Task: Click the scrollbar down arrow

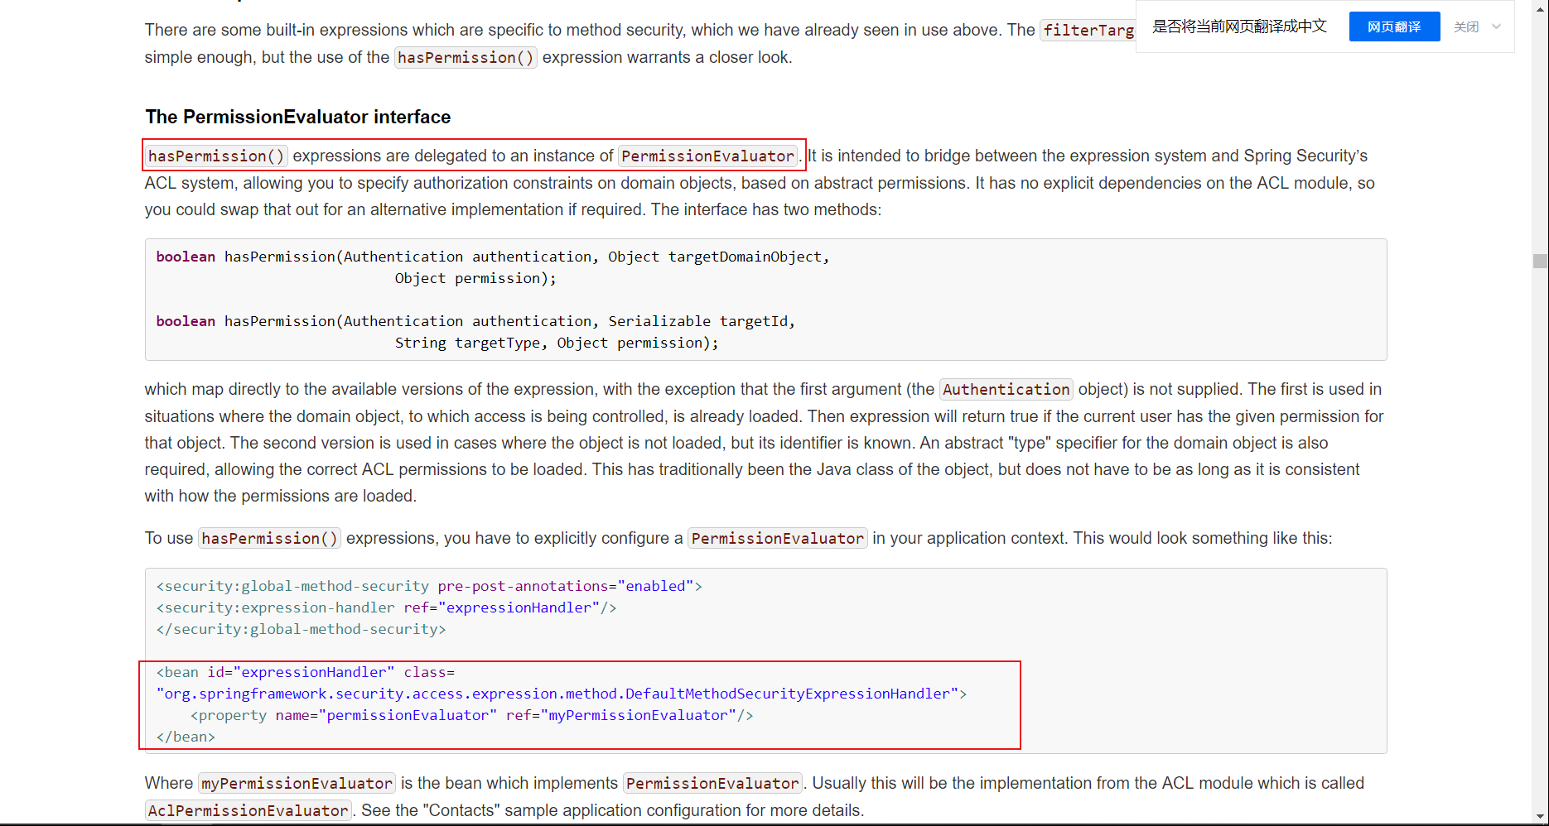Action: (x=1539, y=817)
